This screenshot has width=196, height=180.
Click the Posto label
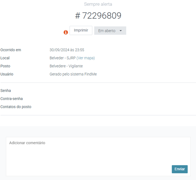(5, 66)
